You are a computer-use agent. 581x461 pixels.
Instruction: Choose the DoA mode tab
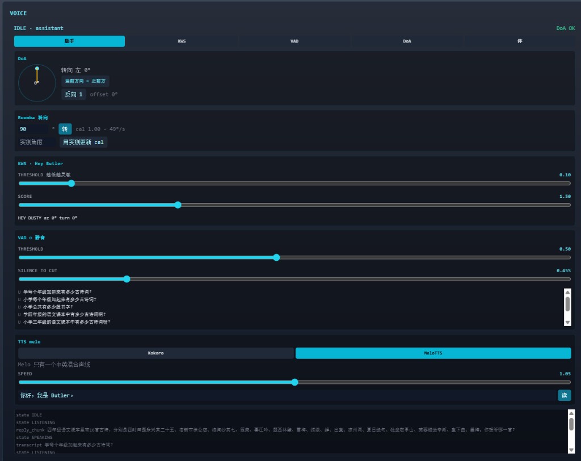point(407,41)
